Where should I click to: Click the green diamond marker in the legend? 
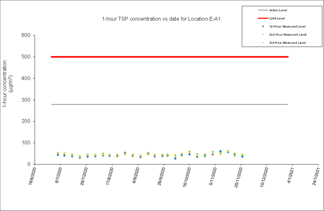[x=263, y=35]
